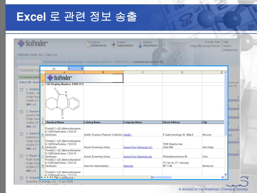Open Aurora Fine Chemicals Ltd hyperlink
Image resolution: width=257 pixels, height=193 pixels.
(138, 157)
